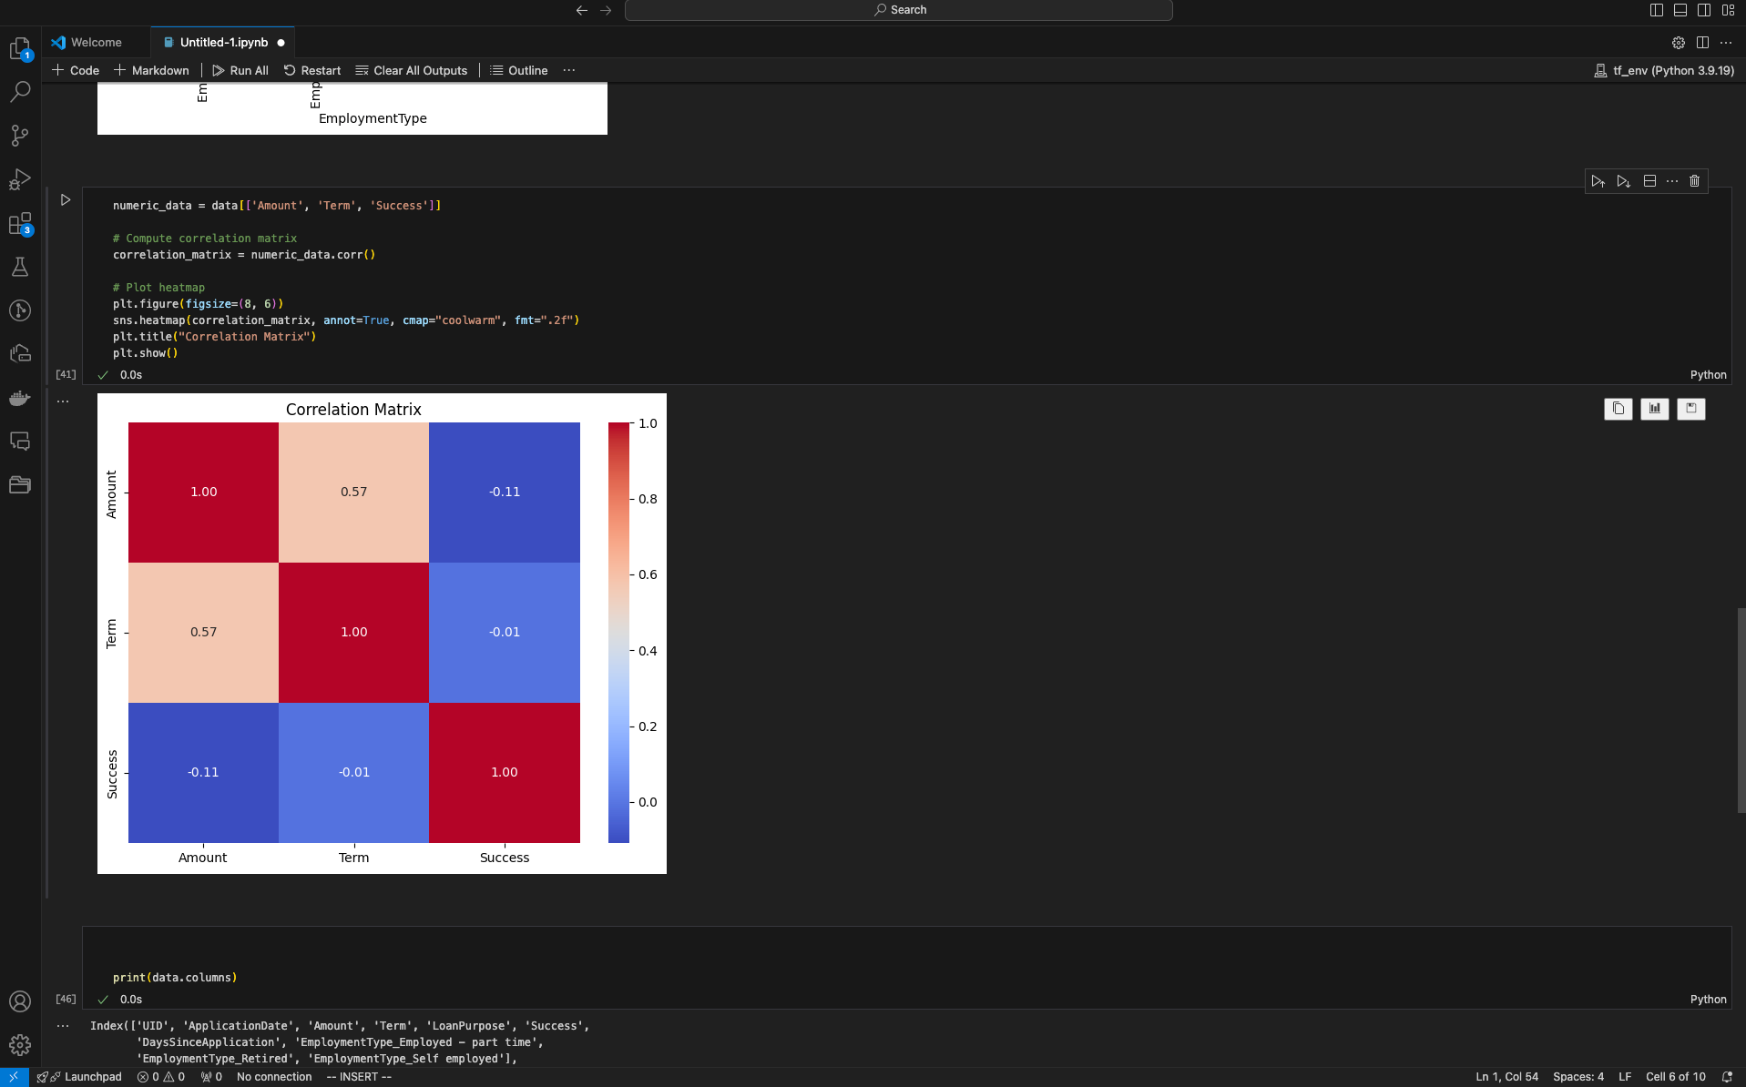Delete the cell with trash icon
The height and width of the screenshot is (1087, 1746).
[1695, 181]
